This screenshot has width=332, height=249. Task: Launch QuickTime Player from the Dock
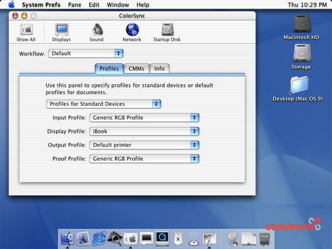pos(162,238)
